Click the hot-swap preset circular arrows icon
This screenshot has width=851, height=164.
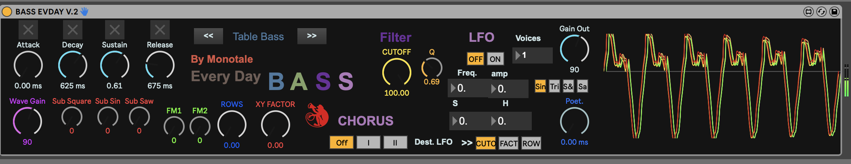click(x=821, y=12)
